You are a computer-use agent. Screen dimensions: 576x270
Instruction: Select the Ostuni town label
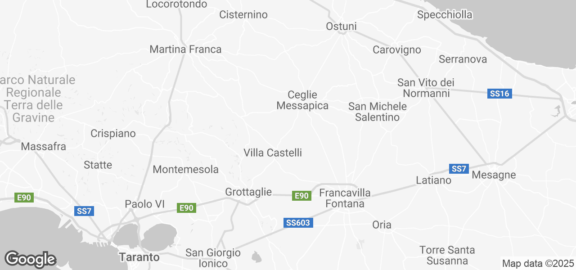[x=341, y=27]
